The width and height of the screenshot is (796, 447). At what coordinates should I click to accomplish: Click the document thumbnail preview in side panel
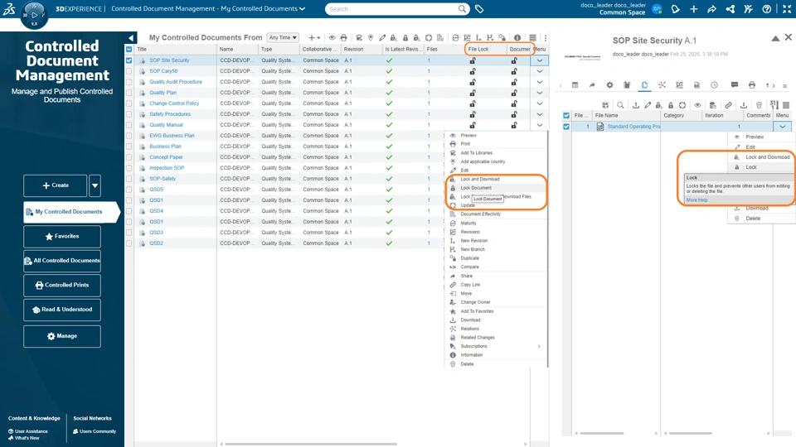click(582, 57)
